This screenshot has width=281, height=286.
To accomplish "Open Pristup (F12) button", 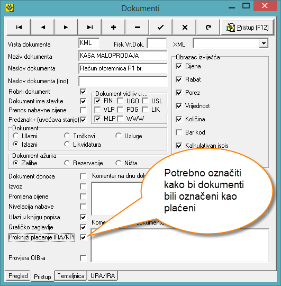I will (x=247, y=27).
